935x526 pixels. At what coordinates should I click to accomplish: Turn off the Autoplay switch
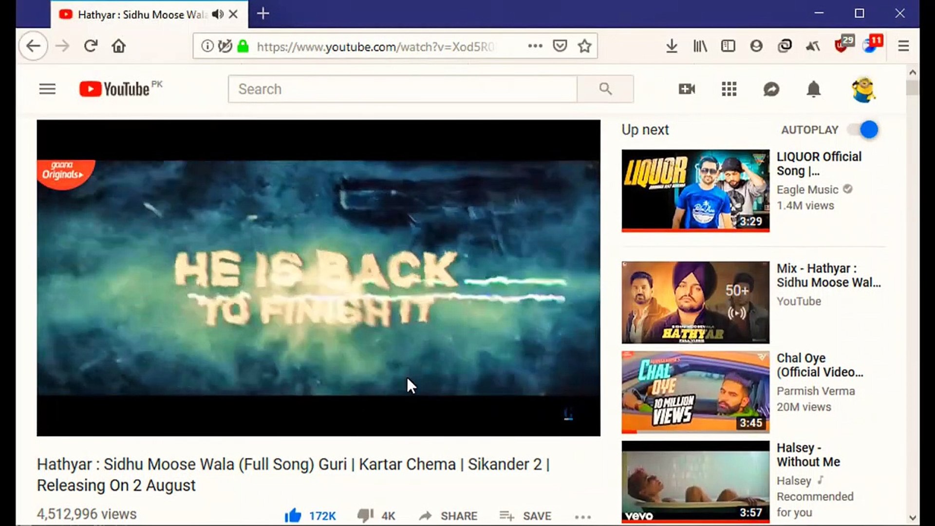click(x=863, y=130)
